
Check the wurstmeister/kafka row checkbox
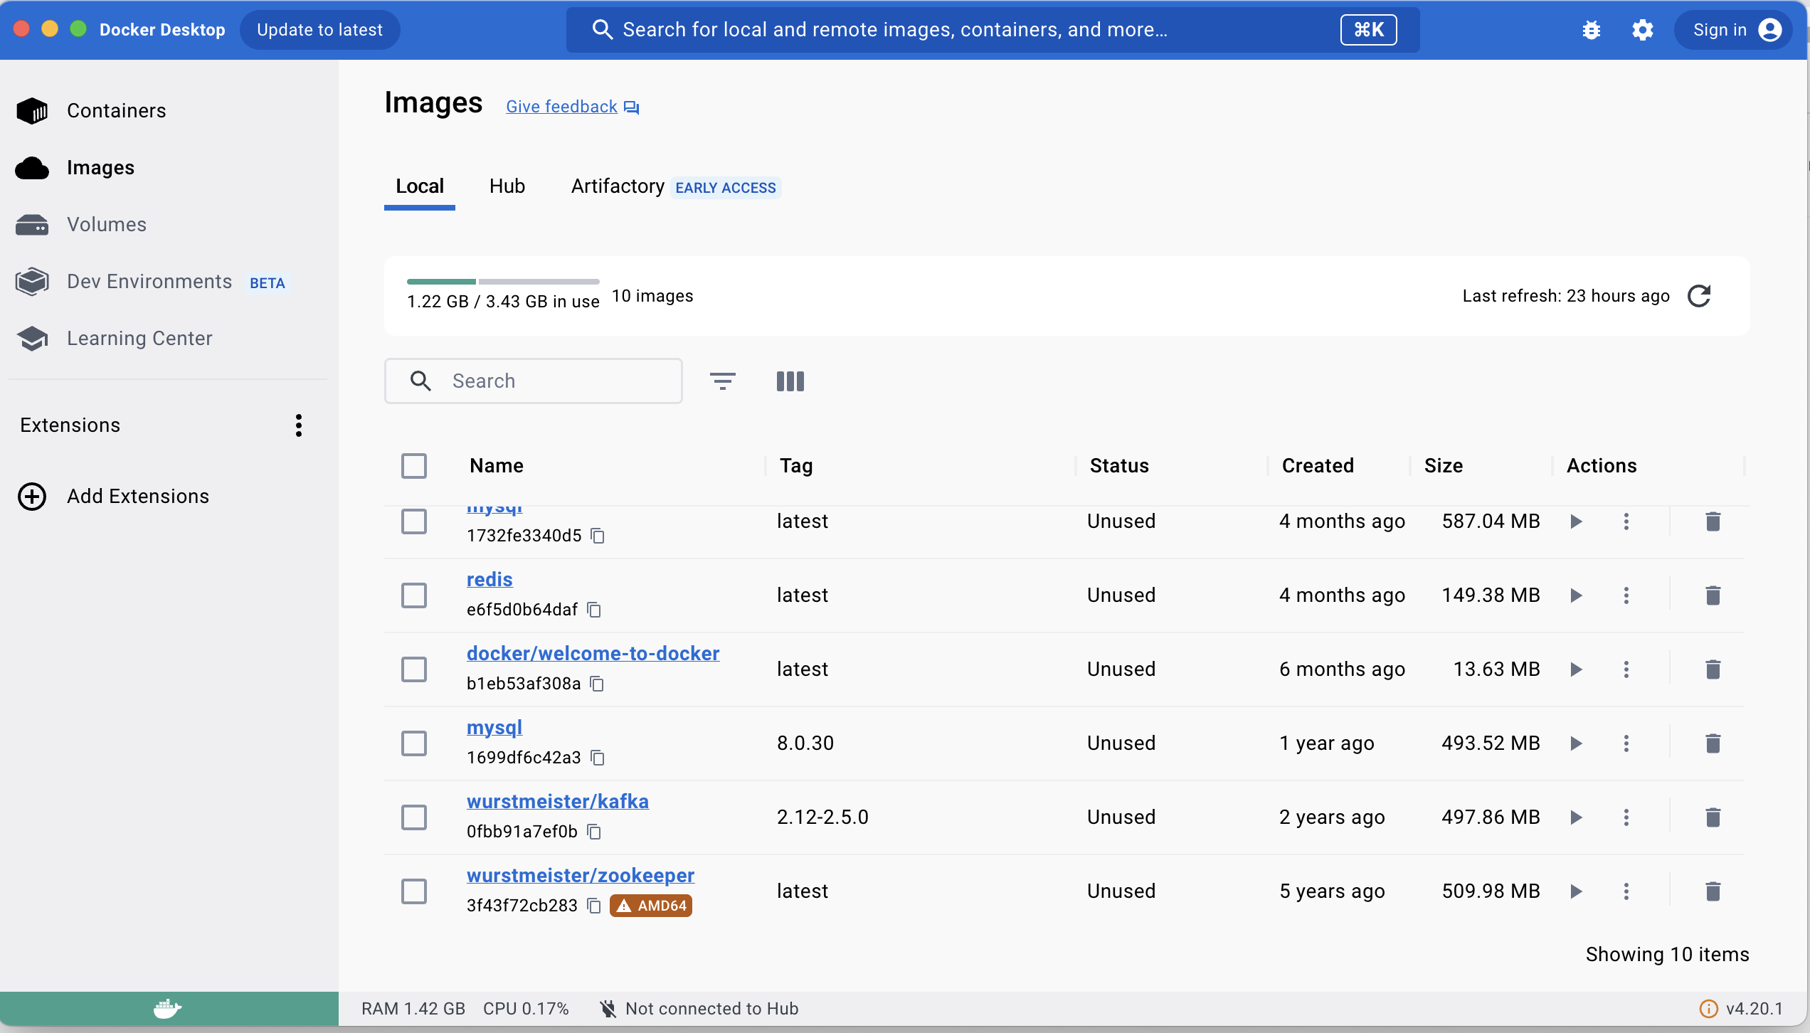tap(413, 817)
